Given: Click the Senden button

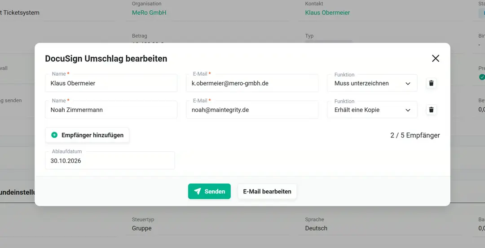Looking at the screenshot, I should point(209,191).
